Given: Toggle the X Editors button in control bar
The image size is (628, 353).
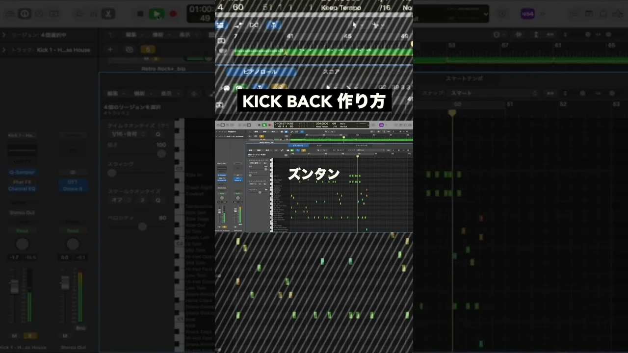Looking at the screenshot, I should pyautogui.click(x=109, y=14).
